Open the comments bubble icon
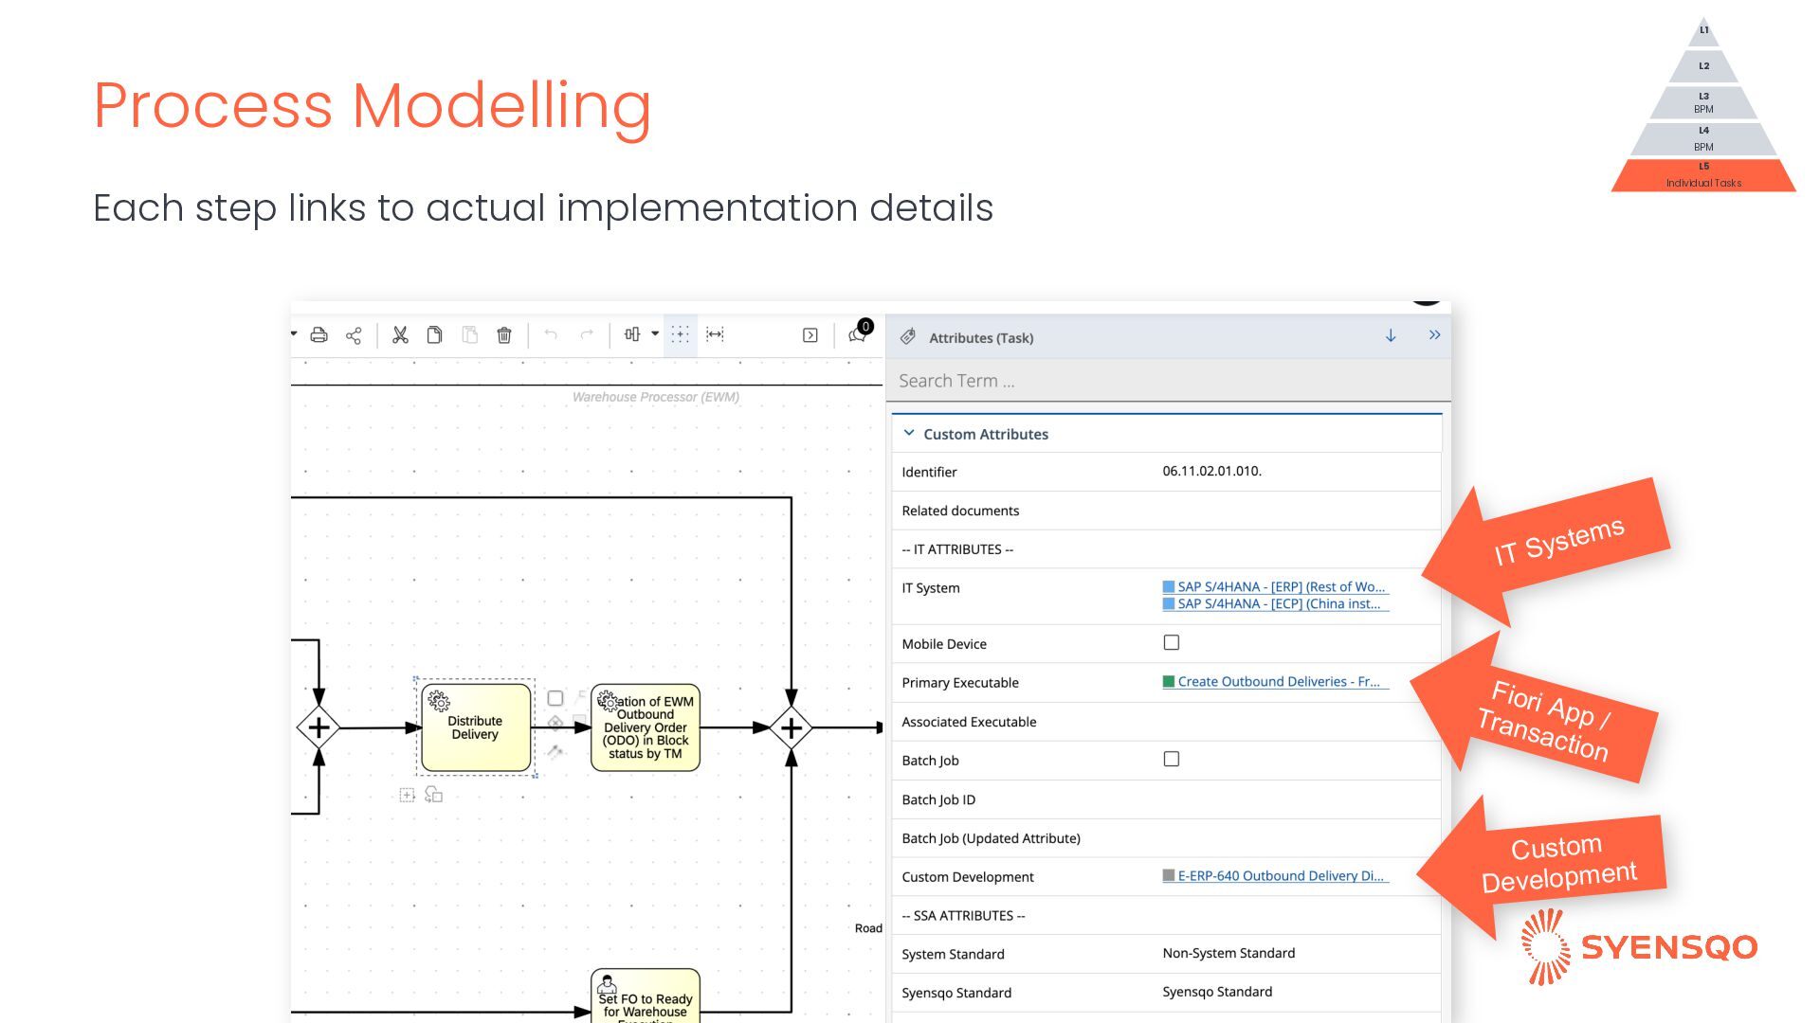This screenshot has height=1023, width=1820. (858, 333)
